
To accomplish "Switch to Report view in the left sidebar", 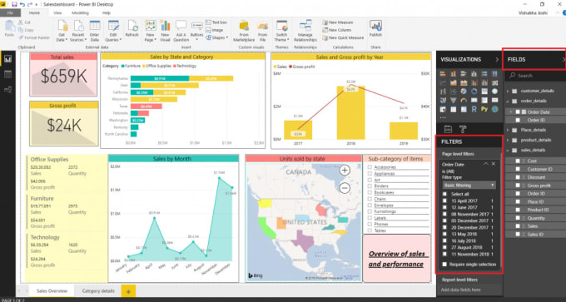I will [x=7, y=59].
